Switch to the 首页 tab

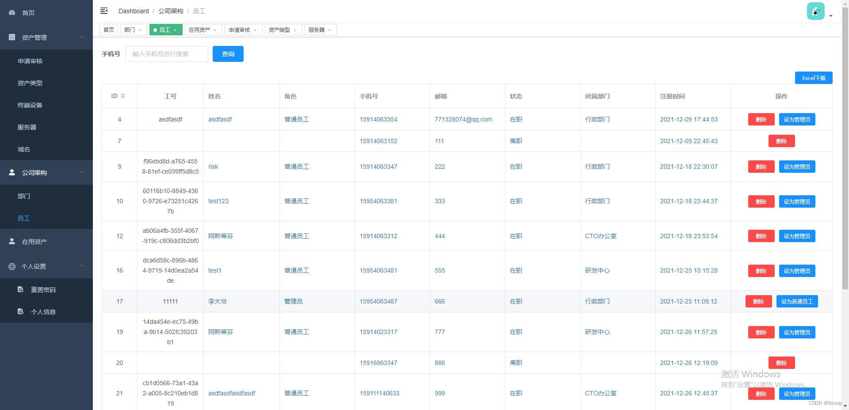point(109,30)
